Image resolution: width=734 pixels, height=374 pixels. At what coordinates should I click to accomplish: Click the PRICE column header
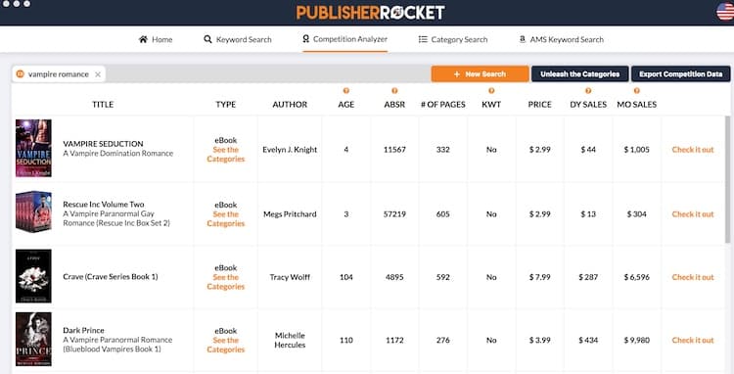click(539, 105)
